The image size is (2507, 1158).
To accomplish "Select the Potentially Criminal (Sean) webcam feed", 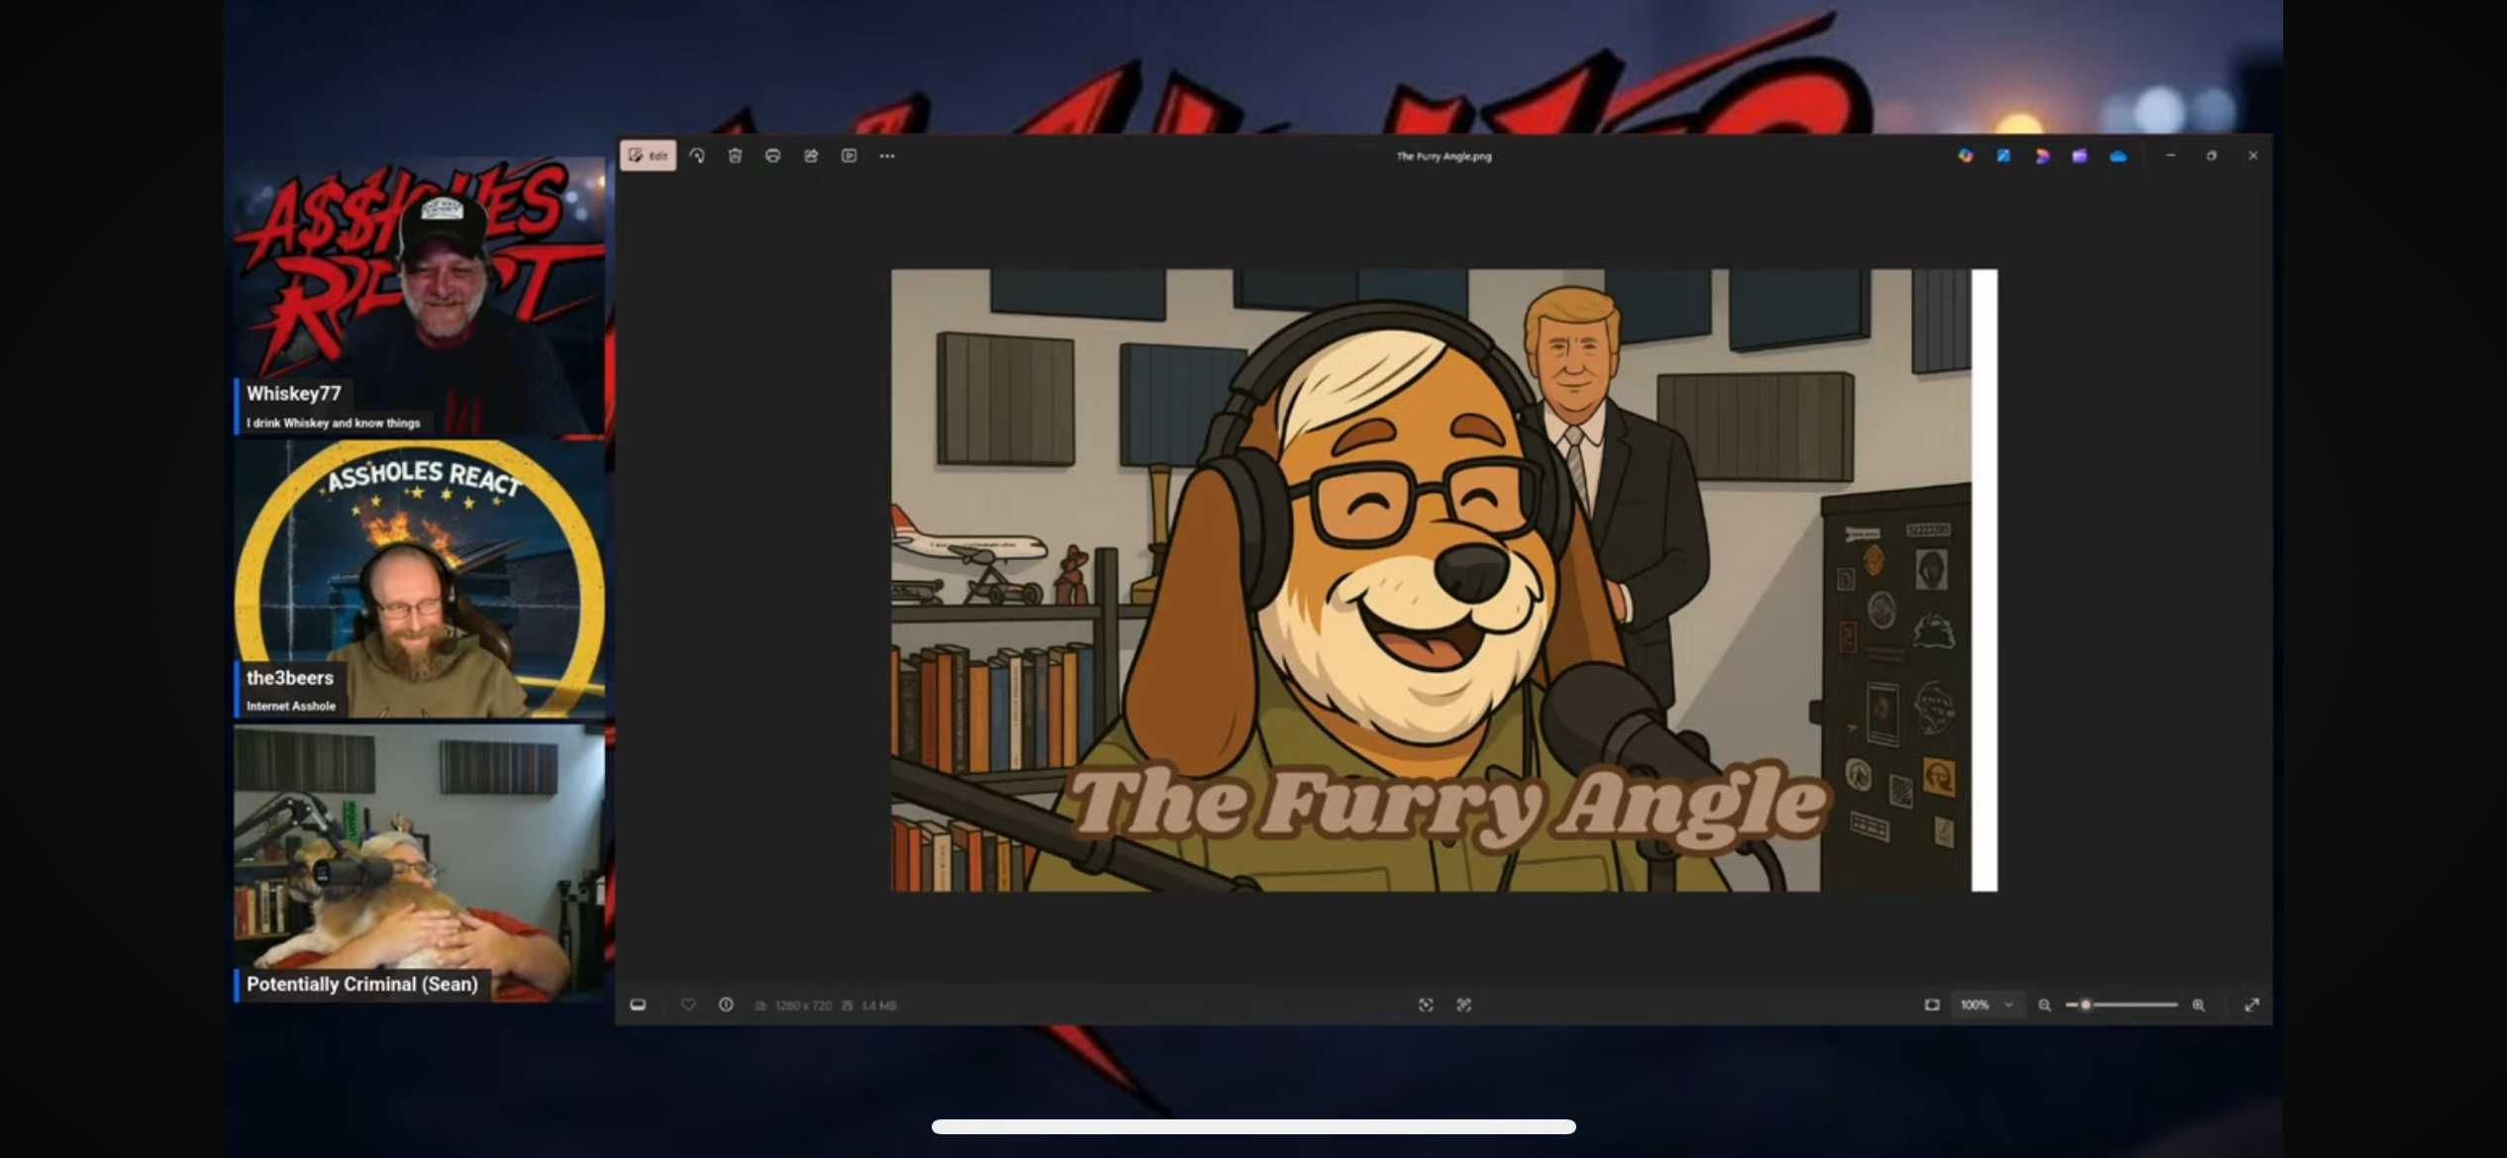I will pyautogui.click(x=420, y=863).
